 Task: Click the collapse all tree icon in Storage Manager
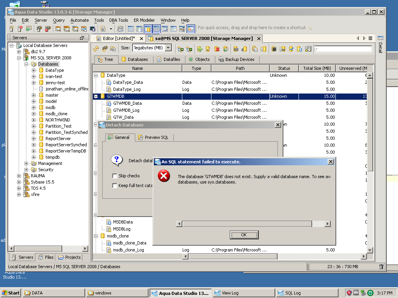click(x=189, y=49)
